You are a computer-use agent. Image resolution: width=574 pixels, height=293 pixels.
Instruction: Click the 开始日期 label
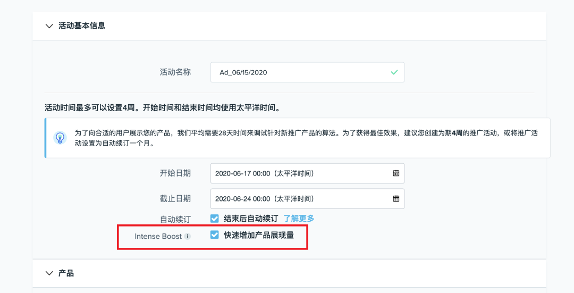coord(175,173)
